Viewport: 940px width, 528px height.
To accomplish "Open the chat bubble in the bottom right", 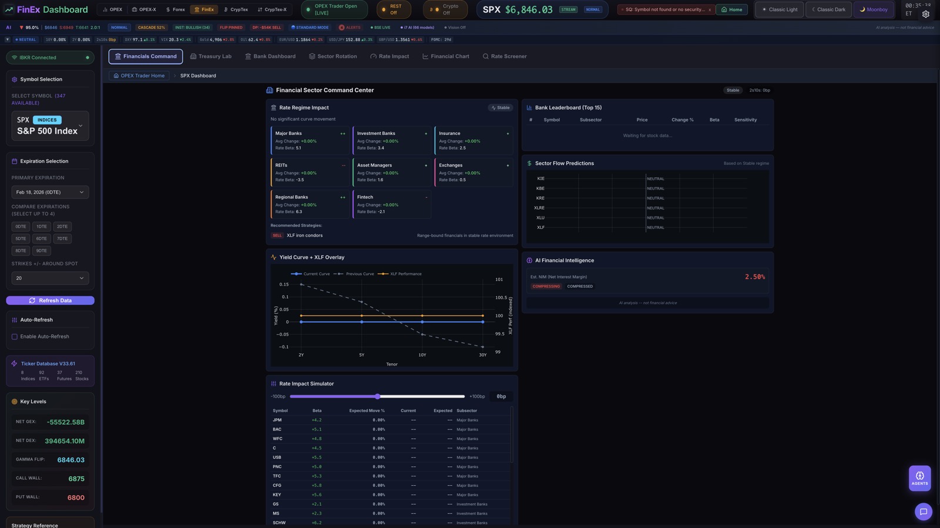I will click(x=924, y=512).
